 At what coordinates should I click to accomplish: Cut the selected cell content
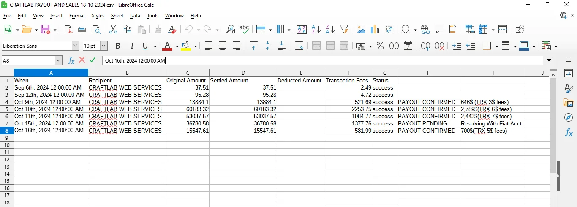tap(113, 29)
